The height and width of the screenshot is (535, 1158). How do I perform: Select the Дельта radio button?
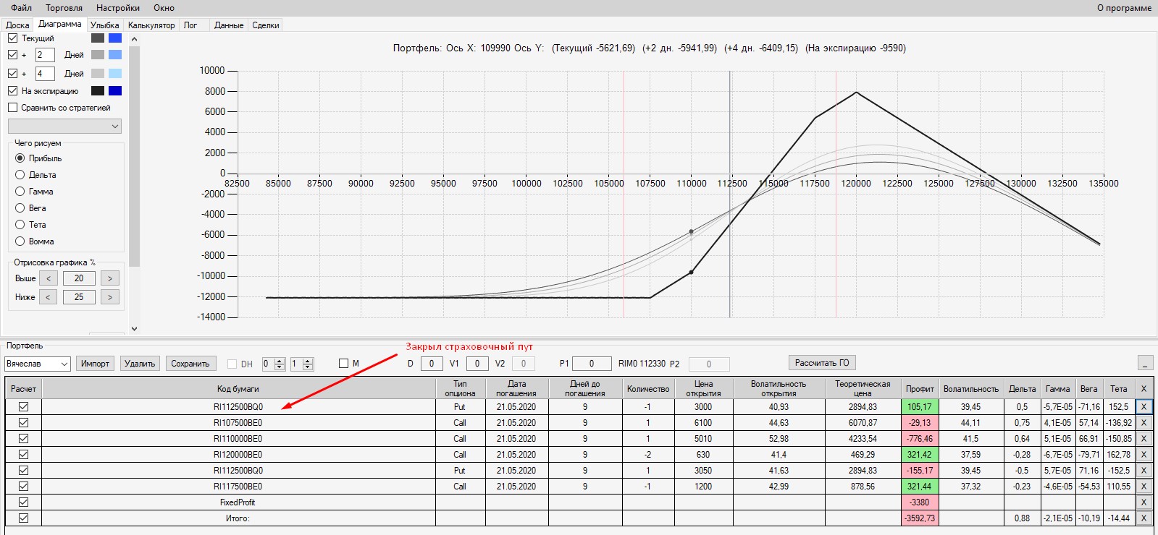(20, 175)
